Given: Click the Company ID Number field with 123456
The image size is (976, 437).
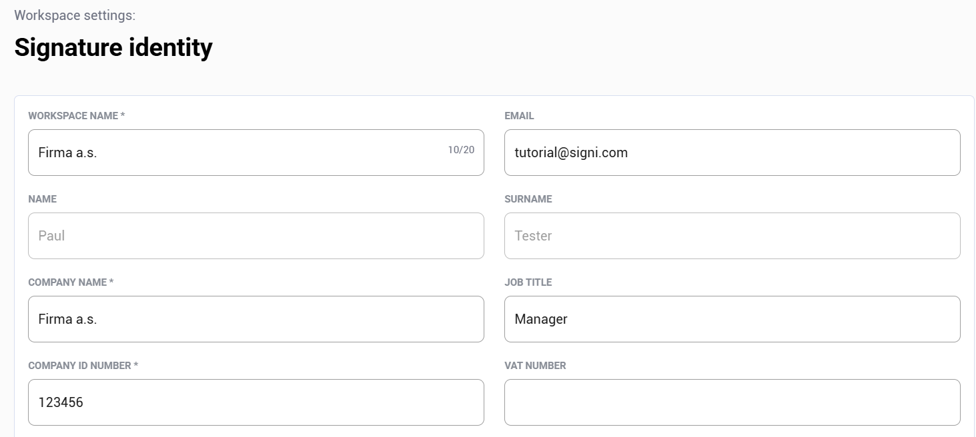Looking at the screenshot, I should pyautogui.click(x=256, y=402).
